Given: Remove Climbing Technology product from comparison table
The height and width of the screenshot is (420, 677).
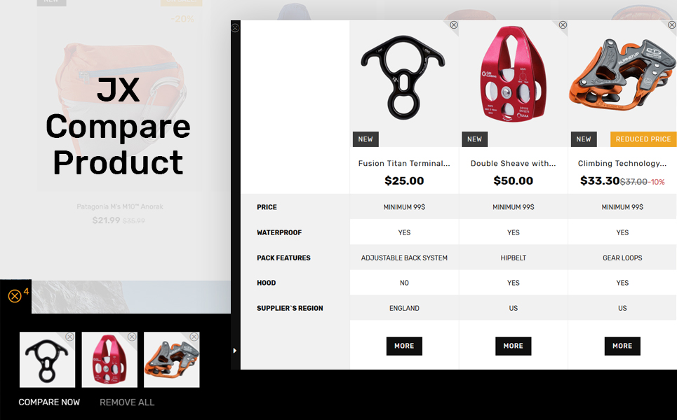Looking at the screenshot, I should pos(672,25).
